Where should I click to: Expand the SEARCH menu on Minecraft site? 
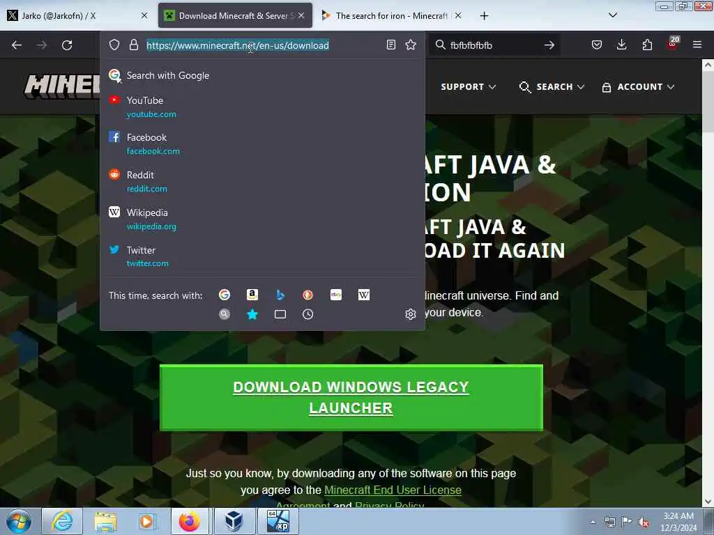tap(552, 87)
